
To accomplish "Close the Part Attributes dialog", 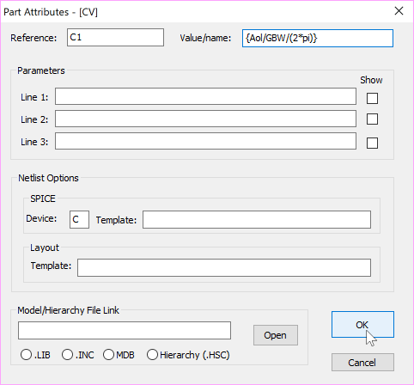I will click(x=399, y=11).
